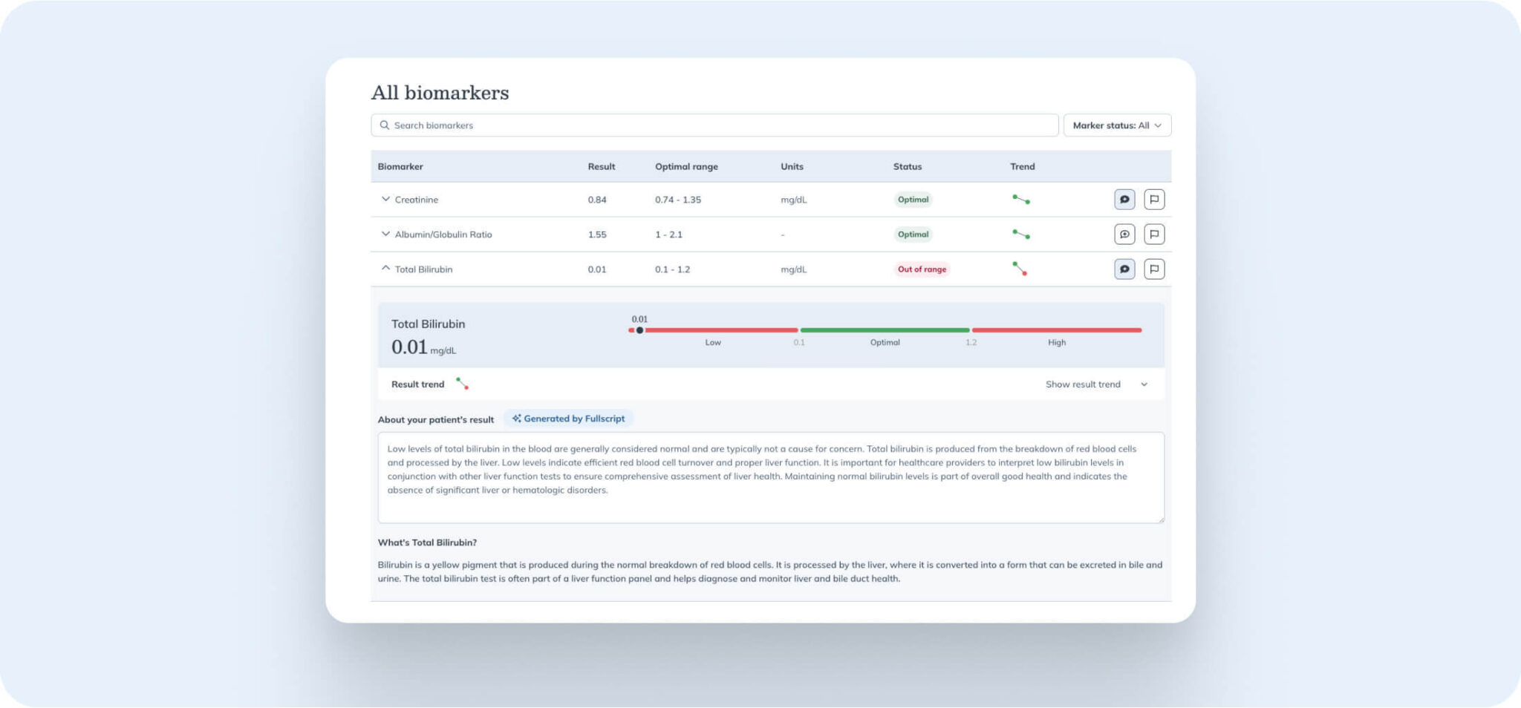Viewport: 1521px width, 708px height.
Task: Click the Optimal status badge for Creatinine
Action: tap(913, 199)
